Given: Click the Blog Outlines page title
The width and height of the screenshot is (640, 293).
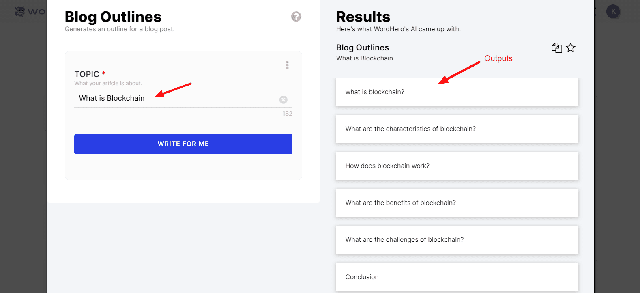Looking at the screenshot, I should [113, 17].
